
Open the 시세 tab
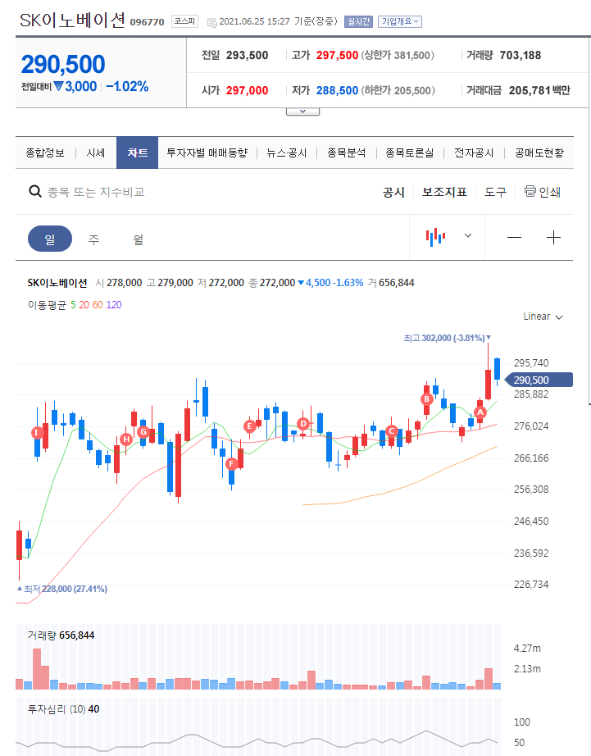coord(95,153)
